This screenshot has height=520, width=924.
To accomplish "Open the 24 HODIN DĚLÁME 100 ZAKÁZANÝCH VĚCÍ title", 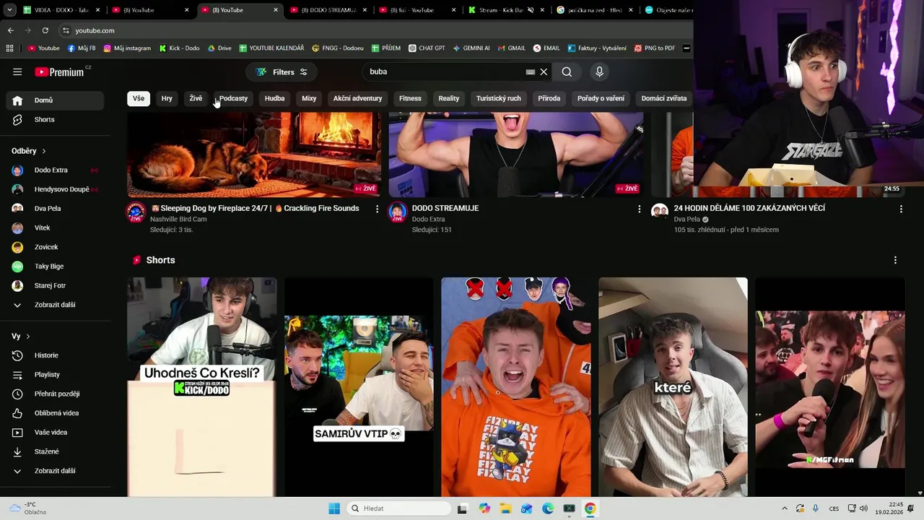I will point(749,208).
